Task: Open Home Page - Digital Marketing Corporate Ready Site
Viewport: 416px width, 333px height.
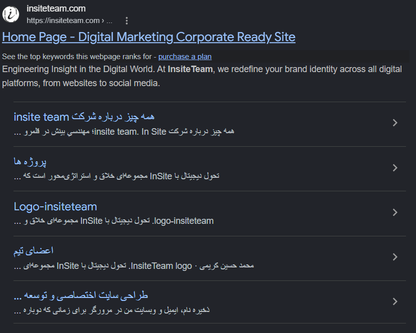Action: 148,37
